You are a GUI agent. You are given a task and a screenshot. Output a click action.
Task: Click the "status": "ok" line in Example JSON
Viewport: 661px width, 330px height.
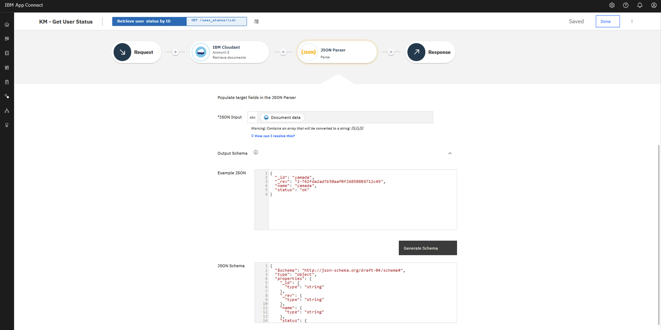coord(292,190)
